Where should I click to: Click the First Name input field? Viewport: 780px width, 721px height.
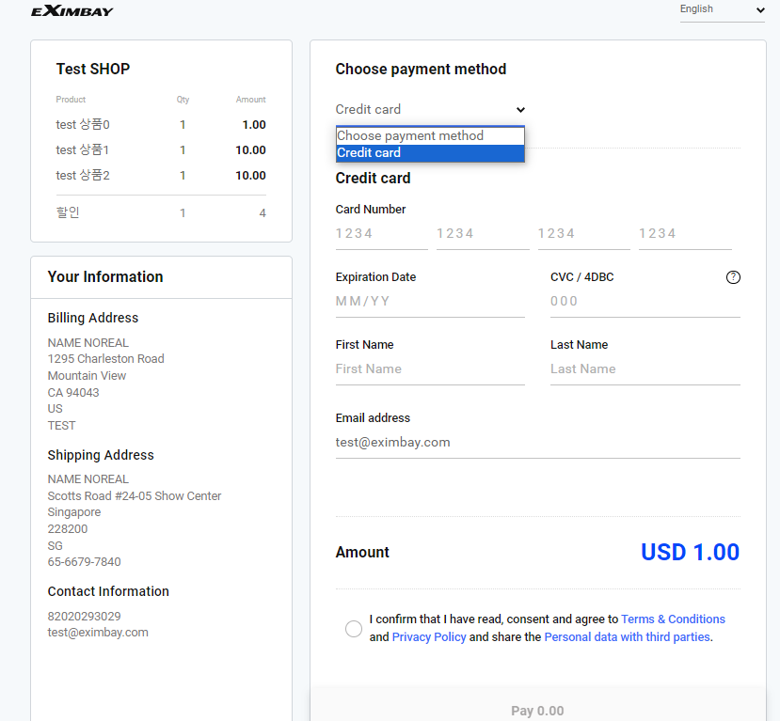click(x=429, y=369)
